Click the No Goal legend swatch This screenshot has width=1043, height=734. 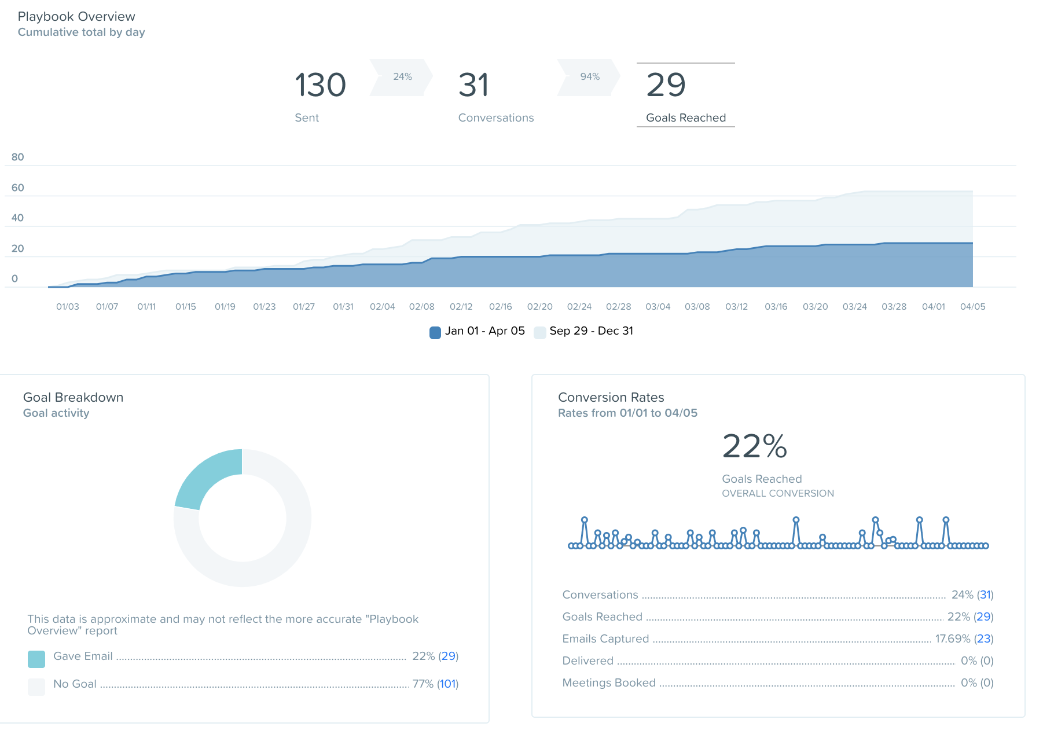(36, 687)
